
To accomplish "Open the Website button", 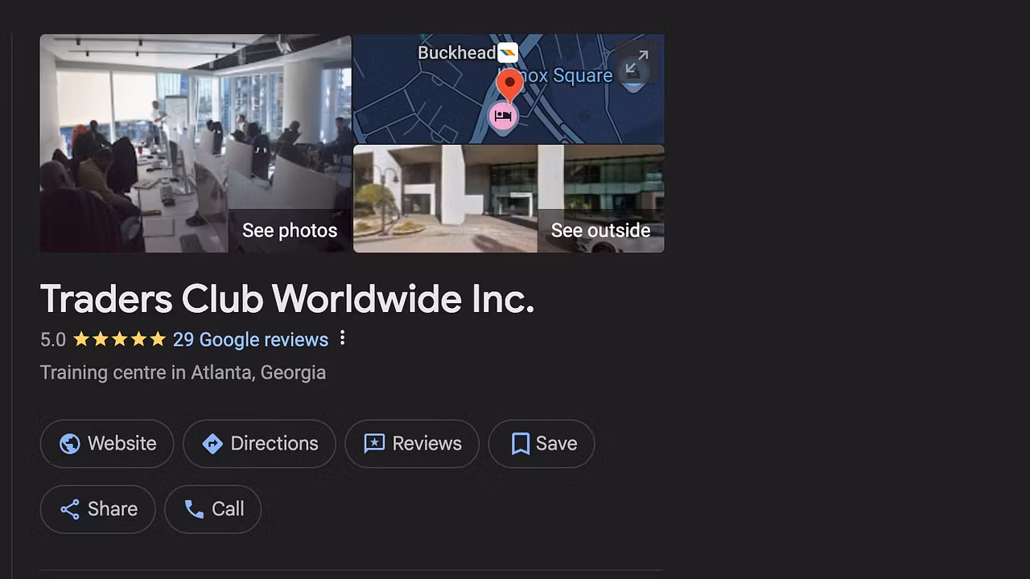I will tap(107, 443).
